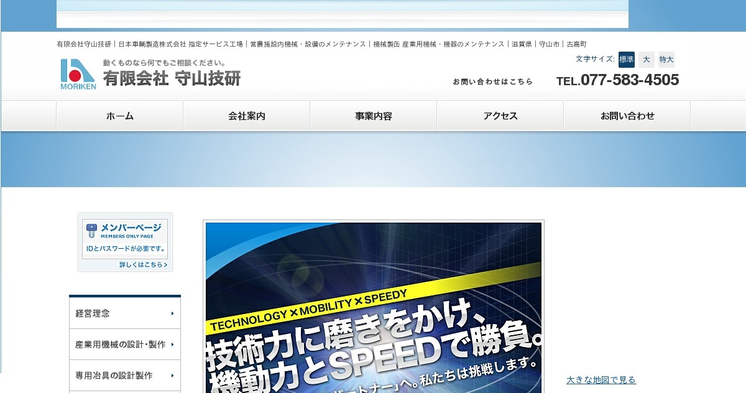Click the 有限会社 守山技研 company name
This screenshot has height=393, width=746.
(172, 78)
